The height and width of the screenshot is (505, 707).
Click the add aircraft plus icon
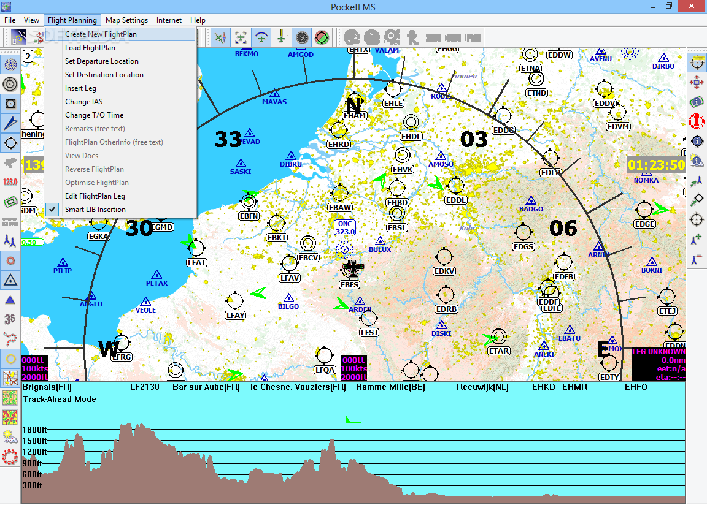tap(697, 240)
